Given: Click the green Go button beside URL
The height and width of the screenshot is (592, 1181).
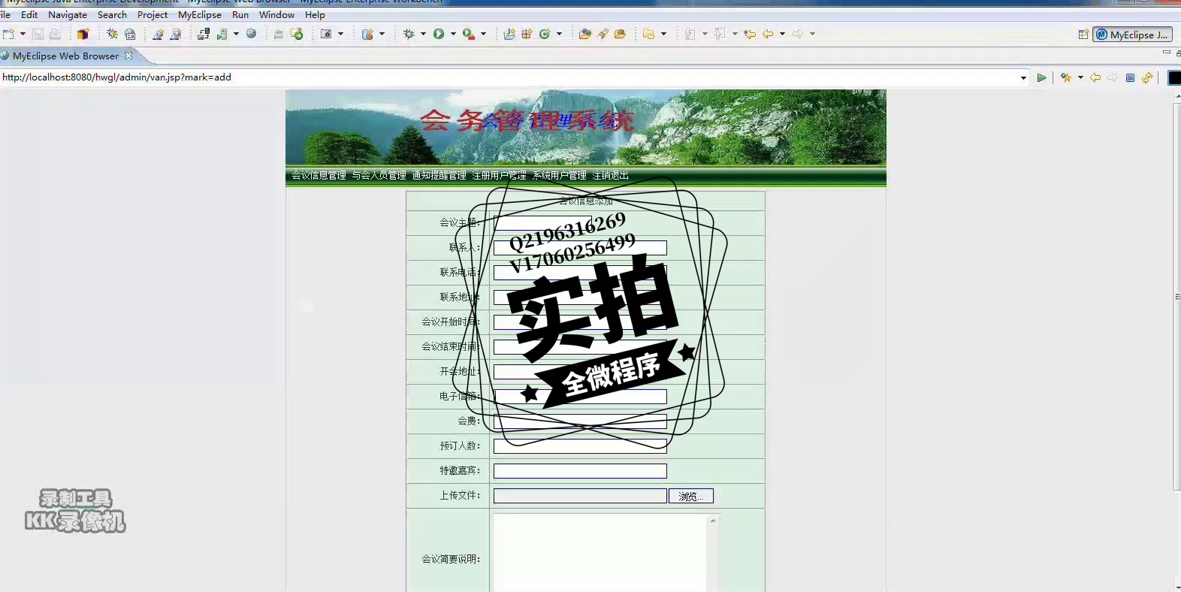Looking at the screenshot, I should [x=1041, y=77].
